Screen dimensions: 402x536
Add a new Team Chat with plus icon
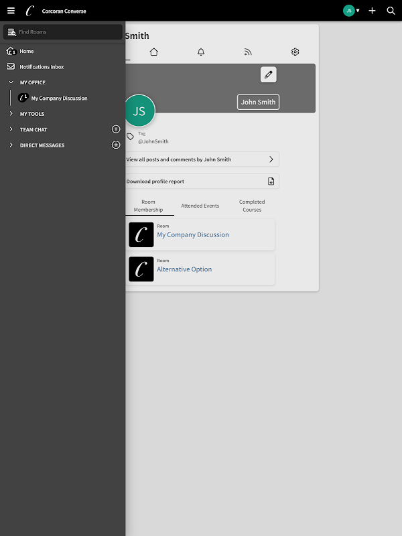point(116,129)
